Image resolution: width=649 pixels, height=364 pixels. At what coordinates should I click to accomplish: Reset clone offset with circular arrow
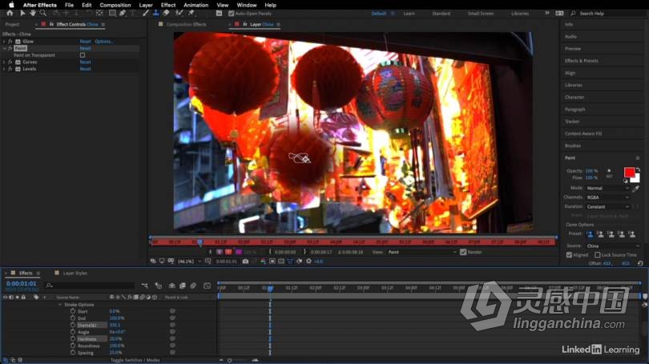(640, 263)
